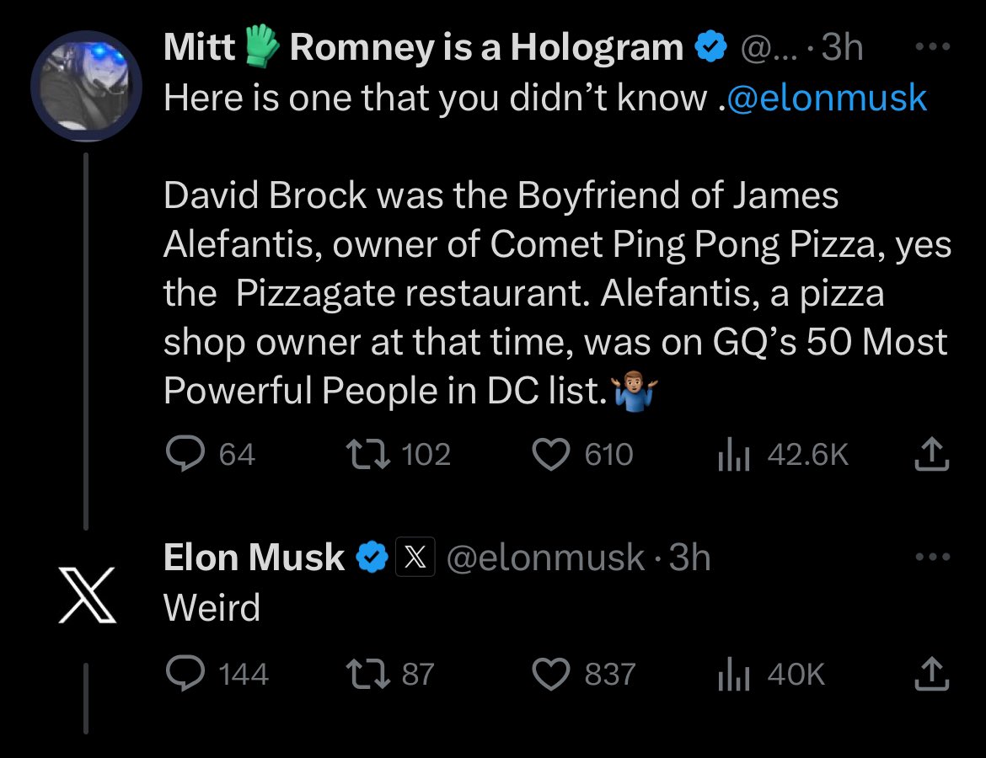Like the tweet with 610 likes

point(552,455)
